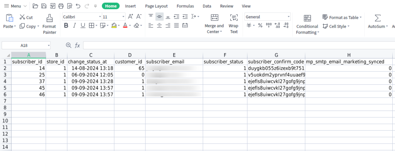Apply percent style
Screen dimensions: 395x151
click(260, 25)
